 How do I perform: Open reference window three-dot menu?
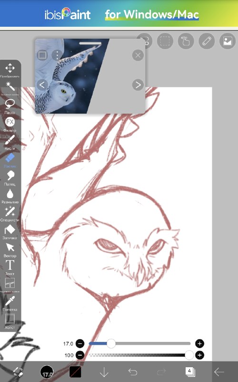[57, 55]
